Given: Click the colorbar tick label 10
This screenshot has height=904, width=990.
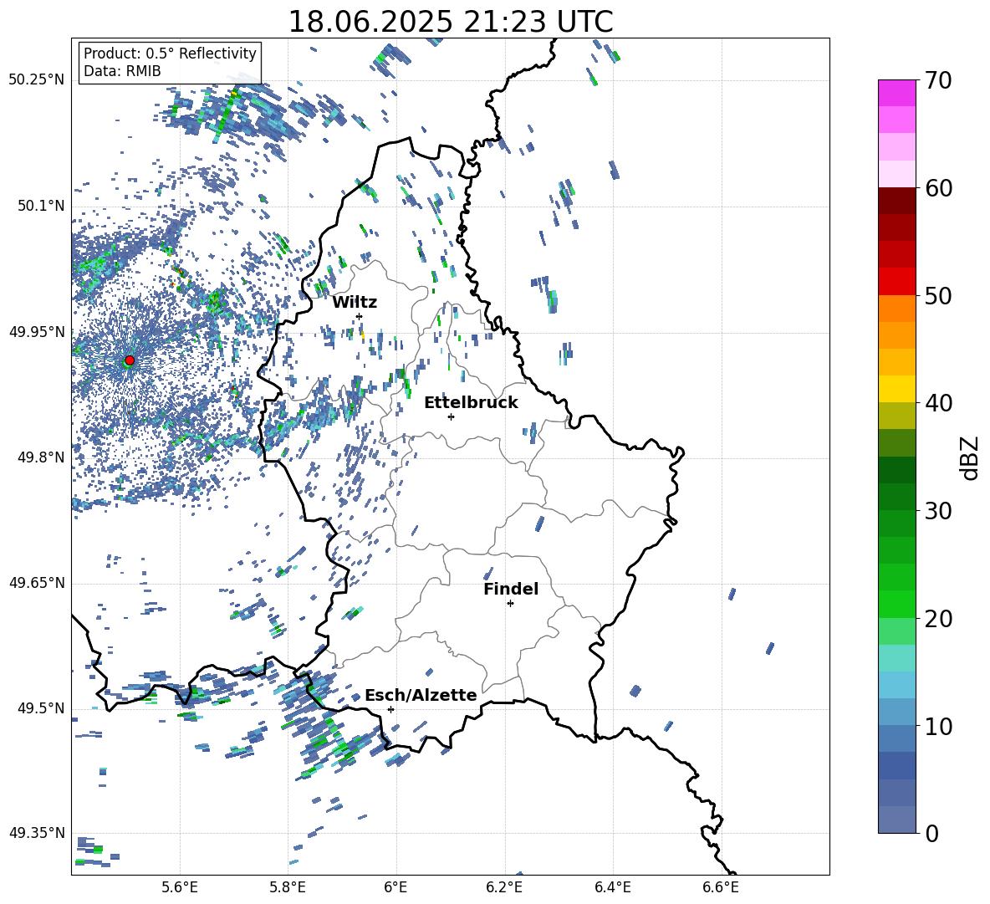Looking at the screenshot, I should (x=938, y=727).
